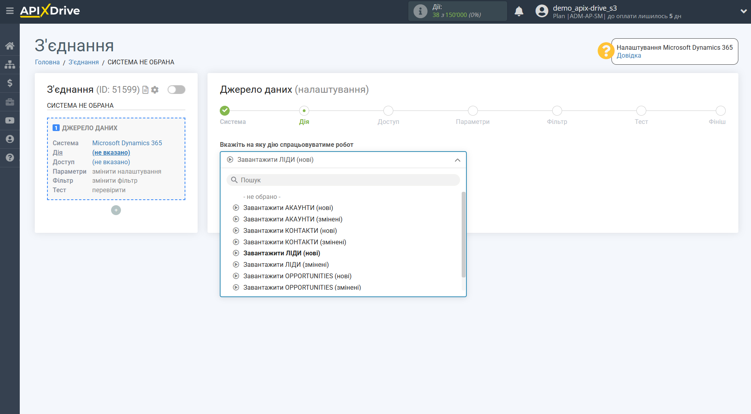Select Завантажити КОНТАКТИ (нові)
The image size is (751, 414).
290,230
